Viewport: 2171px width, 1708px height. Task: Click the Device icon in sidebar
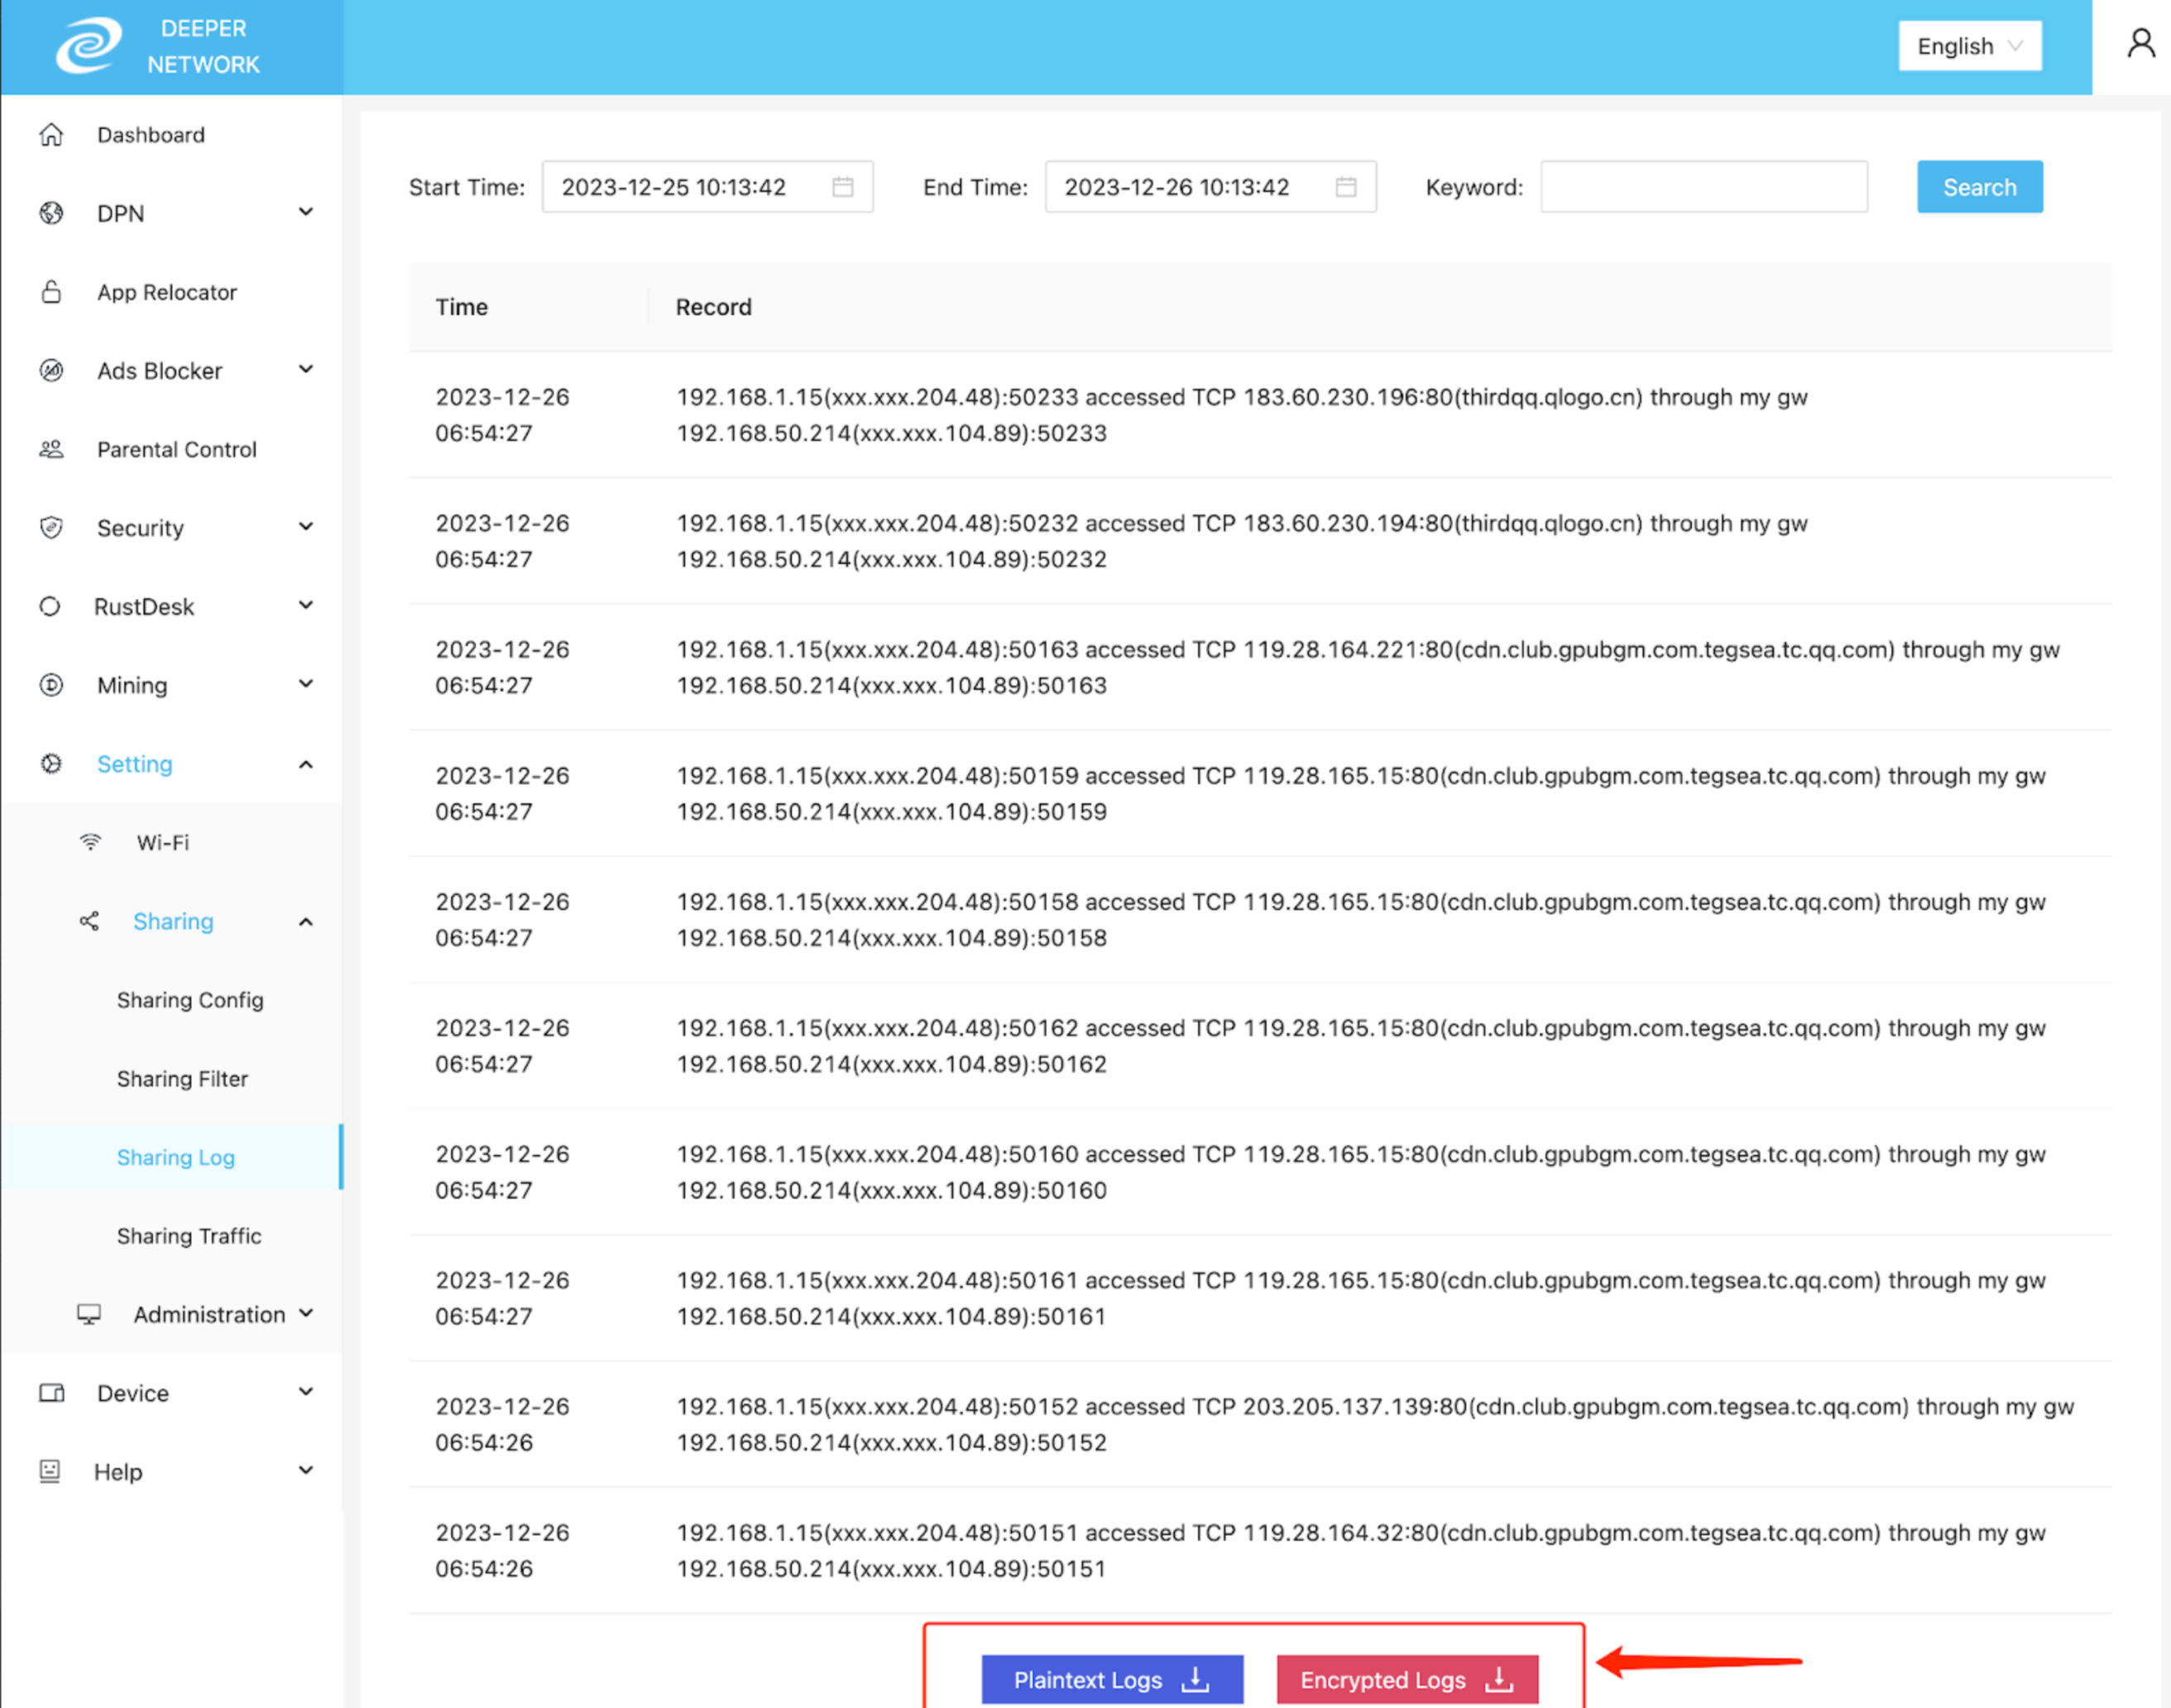click(x=51, y=1393)
